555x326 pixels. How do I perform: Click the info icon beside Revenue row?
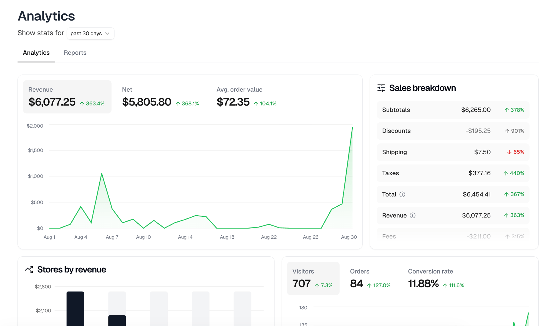413,216
